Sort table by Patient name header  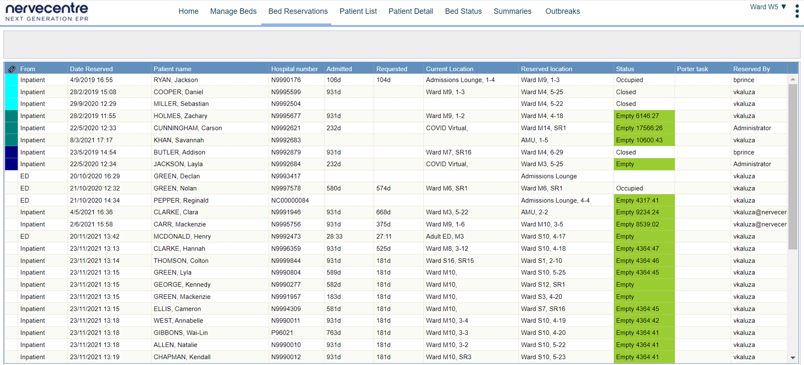tap(172, 69)
